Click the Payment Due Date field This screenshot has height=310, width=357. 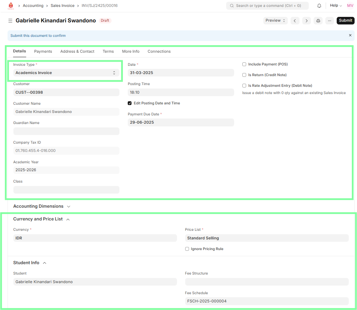[181, 123]
